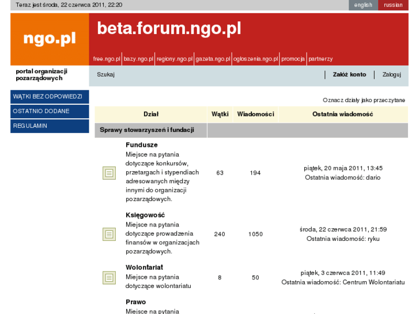Click the Fundusze forum icon
The image size is (419, 314).
pos(109,173)
